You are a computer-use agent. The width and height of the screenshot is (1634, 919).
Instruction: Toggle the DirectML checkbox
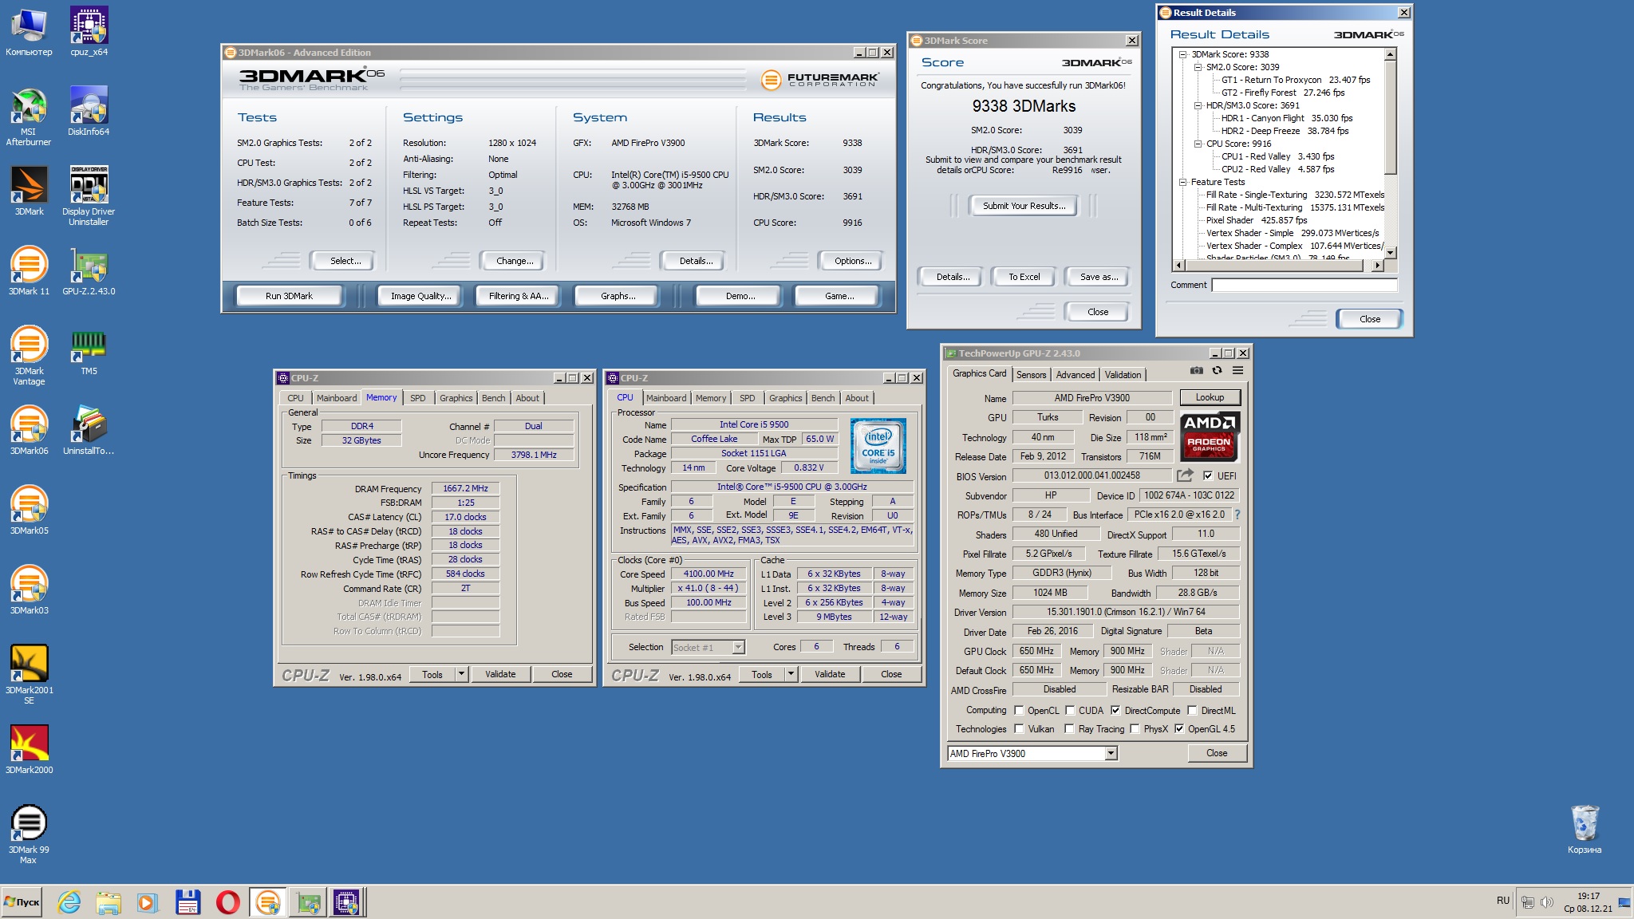(x=1192, y=710)
